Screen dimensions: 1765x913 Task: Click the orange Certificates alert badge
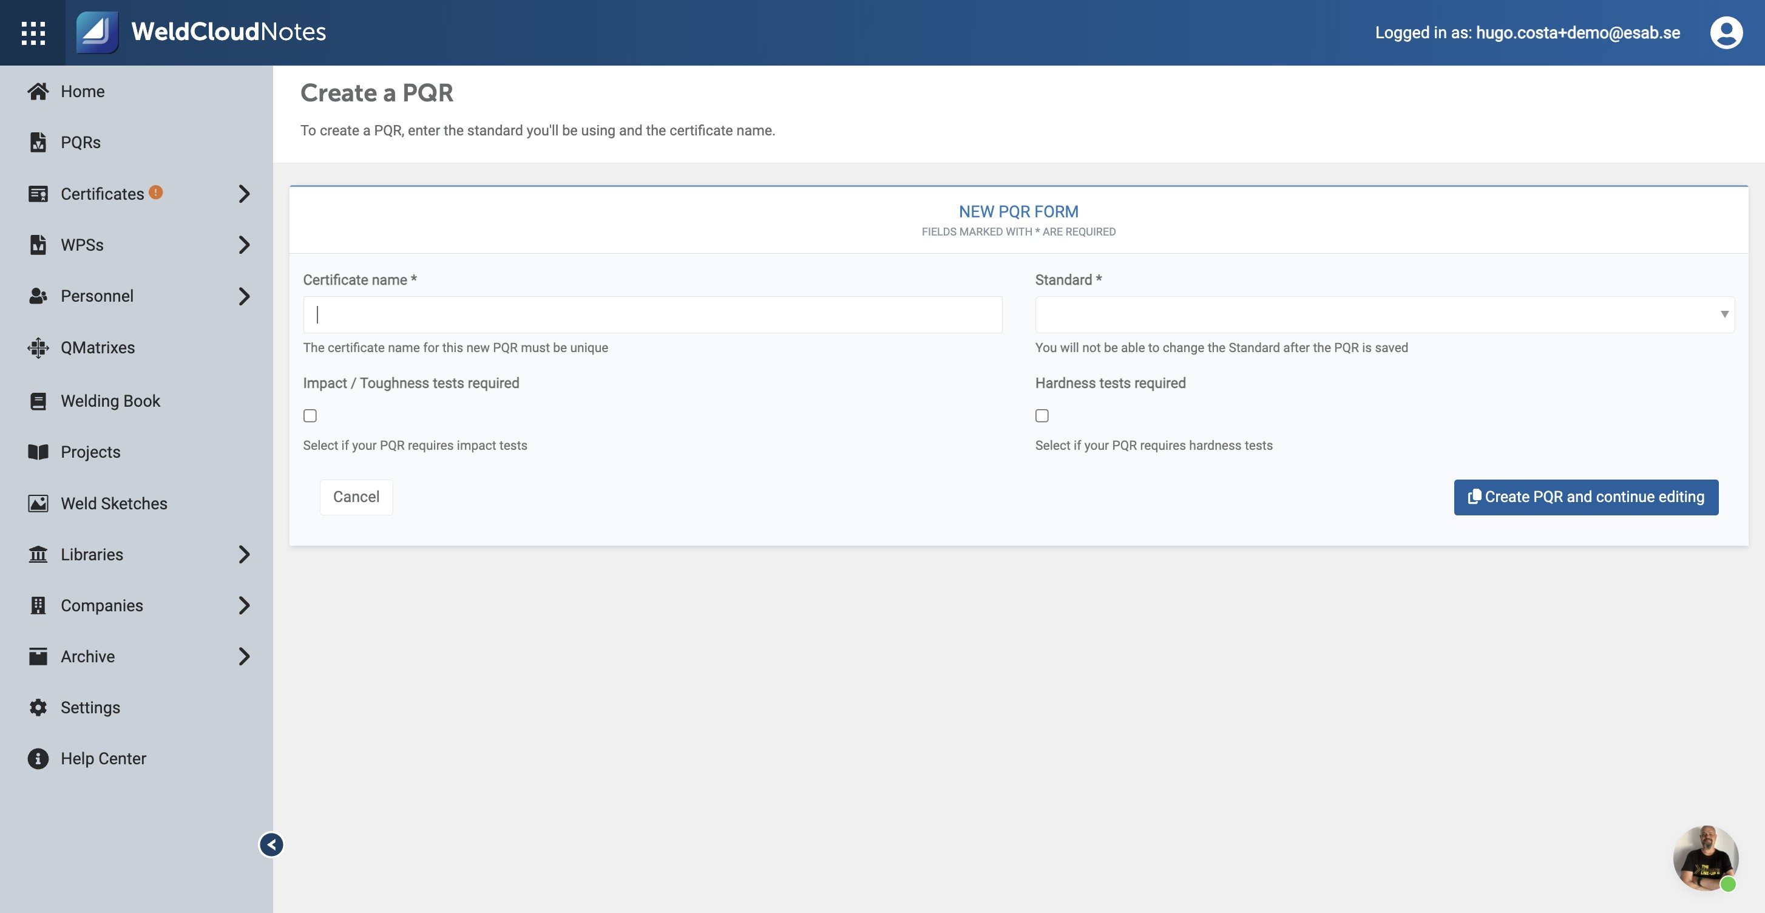tap(155, 192)
